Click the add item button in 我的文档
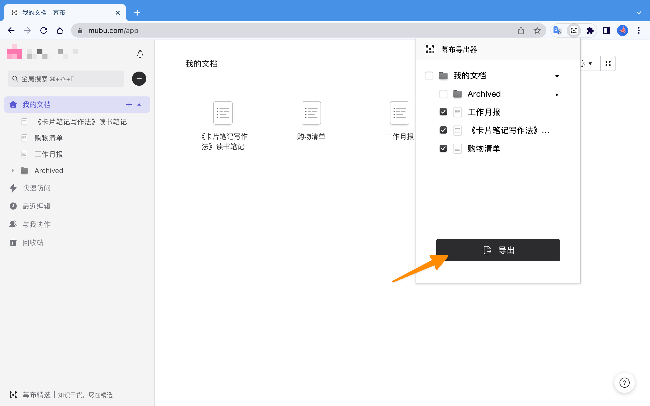This screenshot has width=650, height=406. coord(129,104)
